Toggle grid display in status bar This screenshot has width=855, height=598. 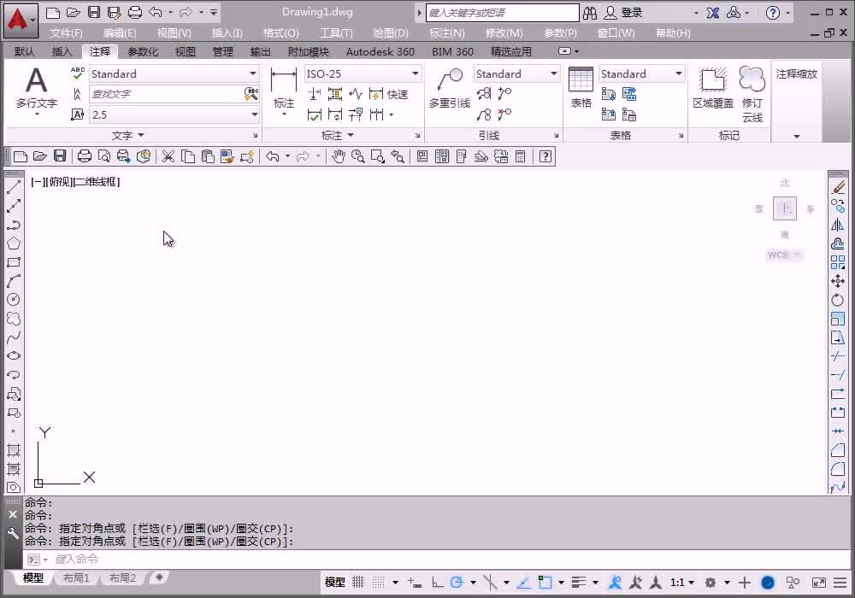(x=357, y=583)
